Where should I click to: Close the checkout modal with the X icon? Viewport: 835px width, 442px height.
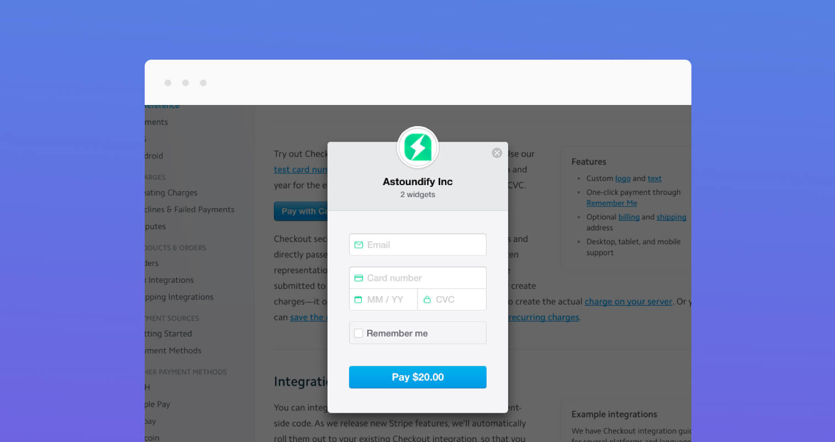(x=497, y=153)
